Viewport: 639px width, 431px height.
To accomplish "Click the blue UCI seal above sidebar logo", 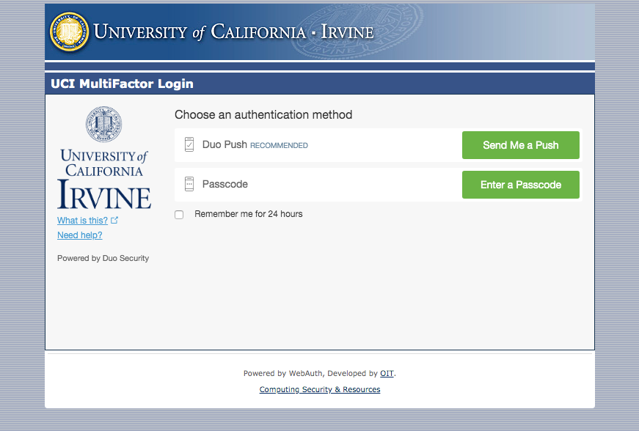I will pyautogui.click(x=103, y=124).
